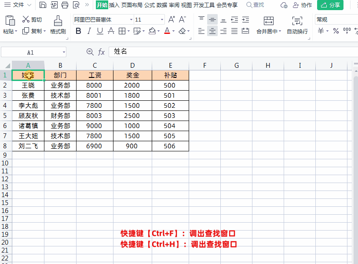The height and width of the screenshot is (264, 358).
Task: Click the strikethrough A font effect icon
Action: pyautogui.click(x=111, y=31)
